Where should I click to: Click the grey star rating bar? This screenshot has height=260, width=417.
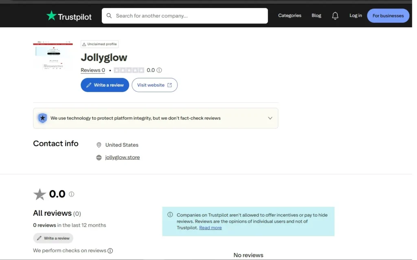click(129, 70)
